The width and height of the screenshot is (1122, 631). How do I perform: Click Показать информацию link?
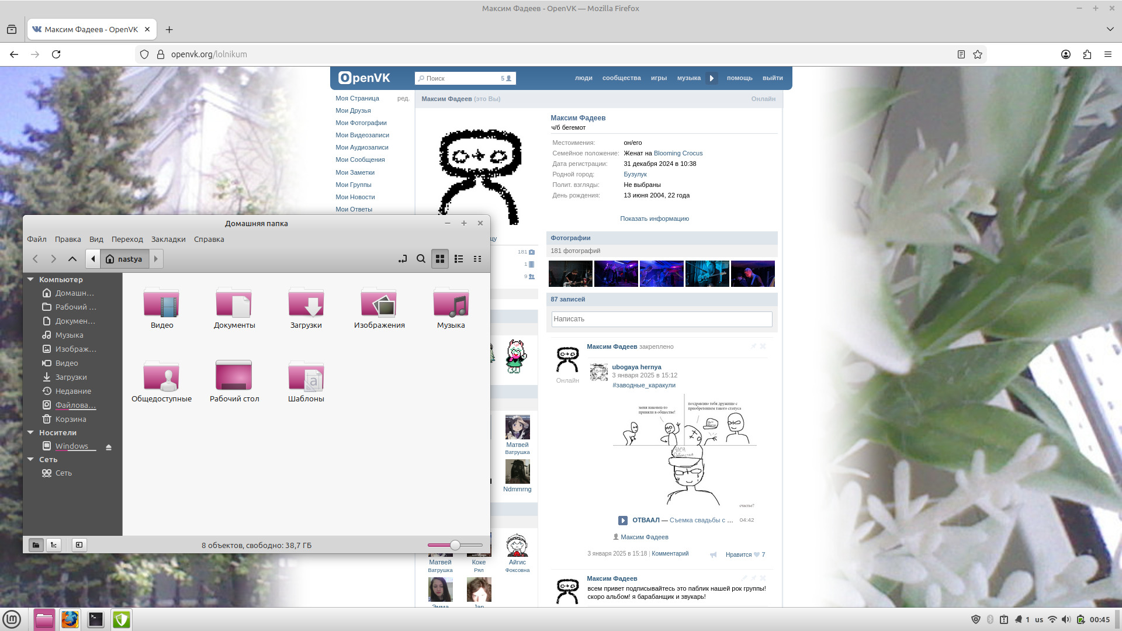coord(654,219)
